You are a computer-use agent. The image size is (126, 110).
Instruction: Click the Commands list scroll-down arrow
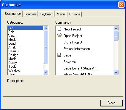[x=116, y=72]
